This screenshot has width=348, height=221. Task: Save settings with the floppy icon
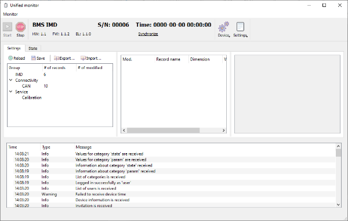[38, 58]
